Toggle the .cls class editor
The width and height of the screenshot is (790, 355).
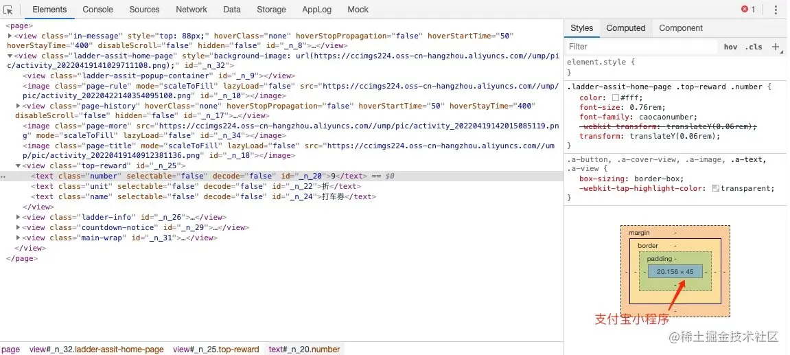pos(754,47)
